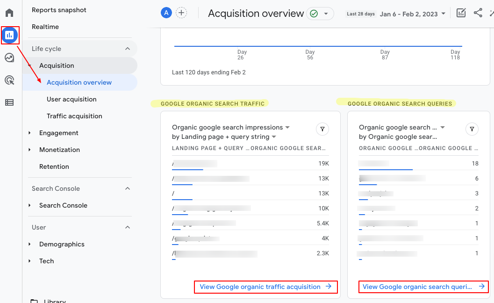Change metric Organic google search impressions dropdown
The image size is (494, 303).
[230, 127]
